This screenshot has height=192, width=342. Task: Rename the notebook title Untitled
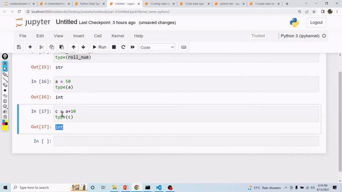click(66, 22)
